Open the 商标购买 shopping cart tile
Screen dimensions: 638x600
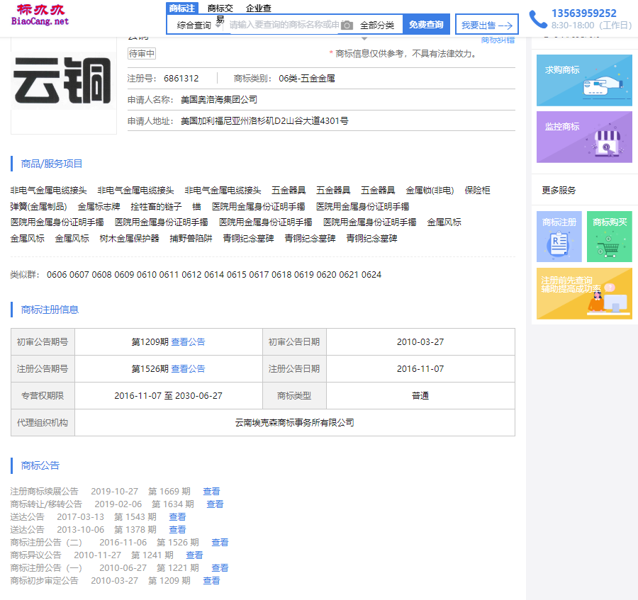coord(610,237)
